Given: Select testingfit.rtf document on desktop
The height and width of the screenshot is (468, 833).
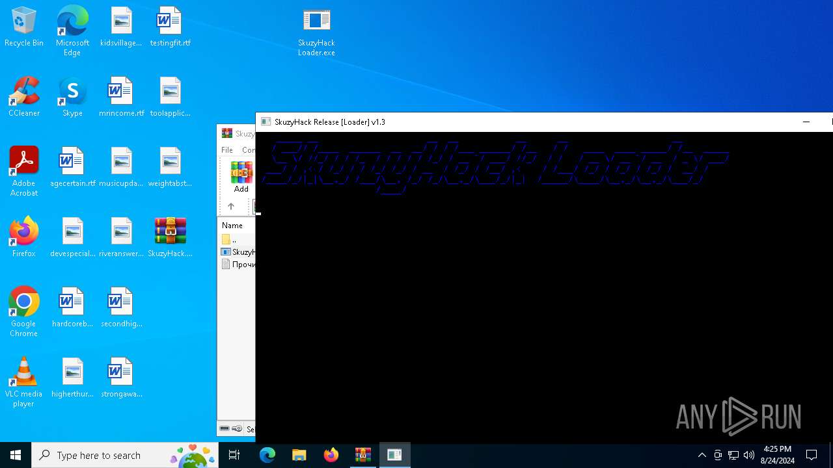Looking at the screenshot, I should coord(170,27).
